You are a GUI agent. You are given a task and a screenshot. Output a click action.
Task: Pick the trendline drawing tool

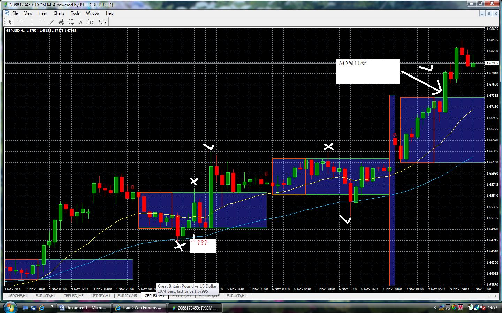[x=52, y=22]
